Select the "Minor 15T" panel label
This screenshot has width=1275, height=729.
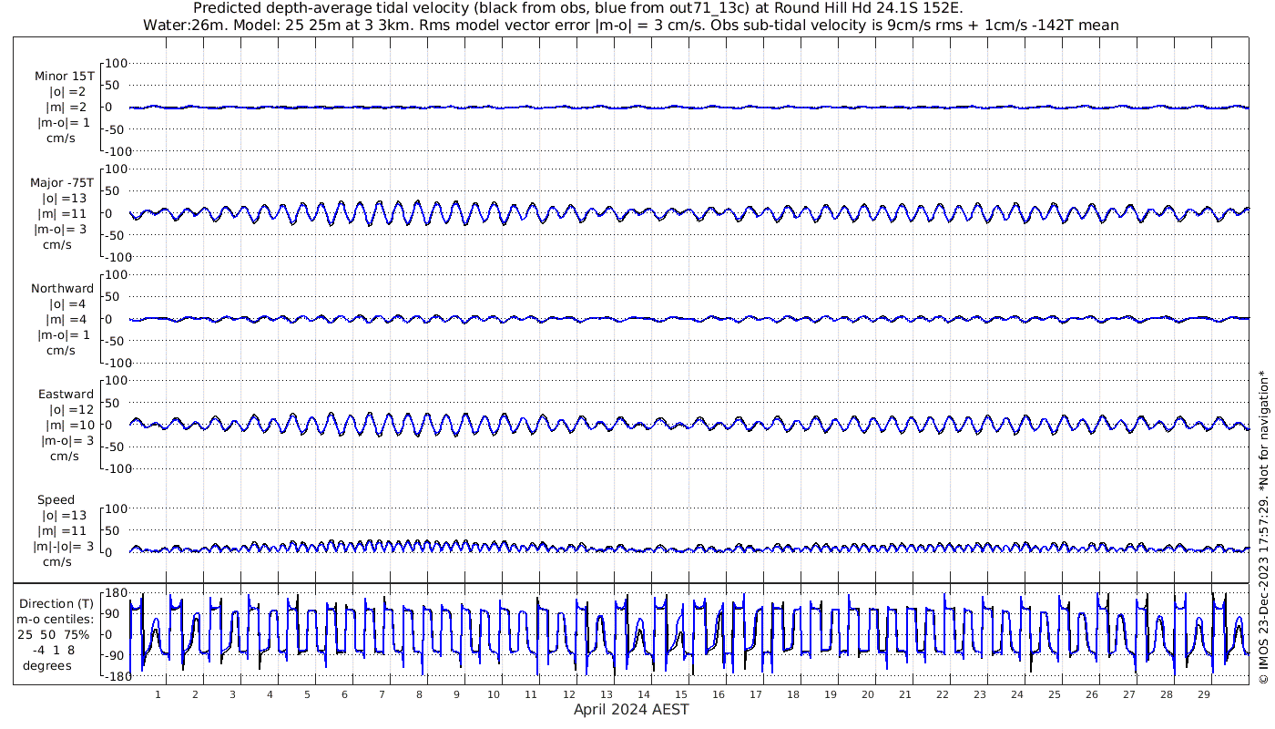64,77
